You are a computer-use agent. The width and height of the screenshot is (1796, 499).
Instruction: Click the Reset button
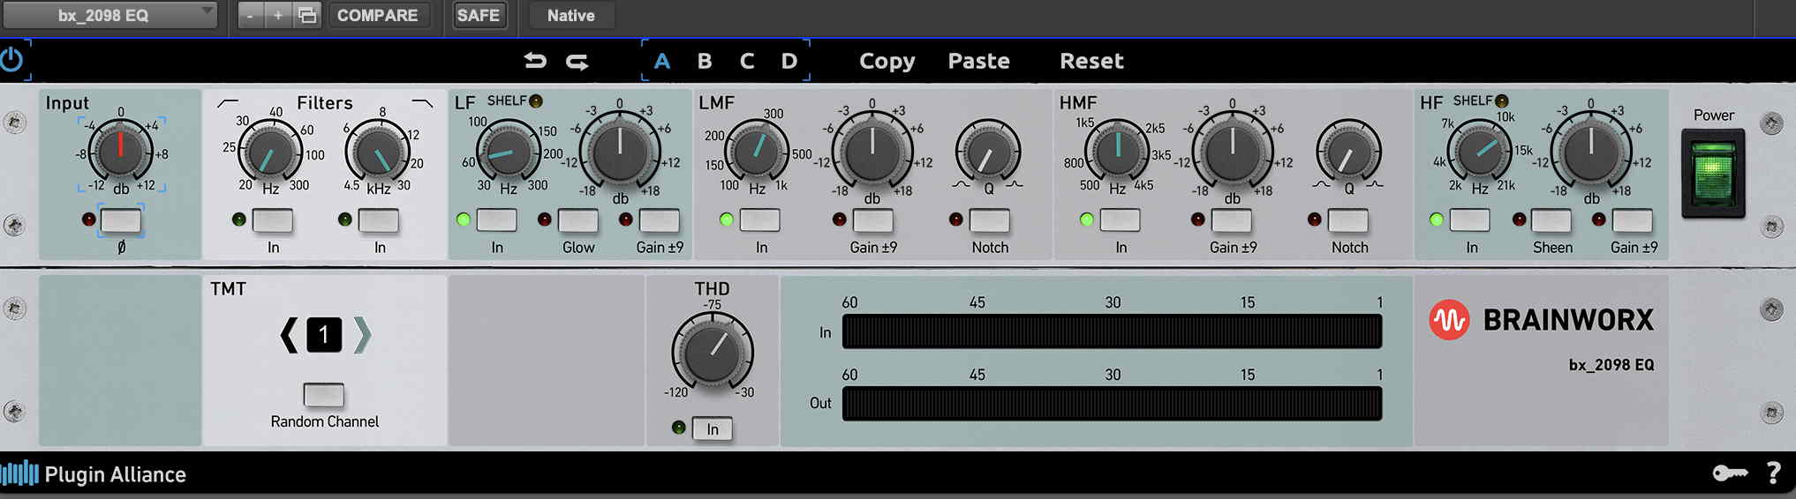tap(1091, 61)
